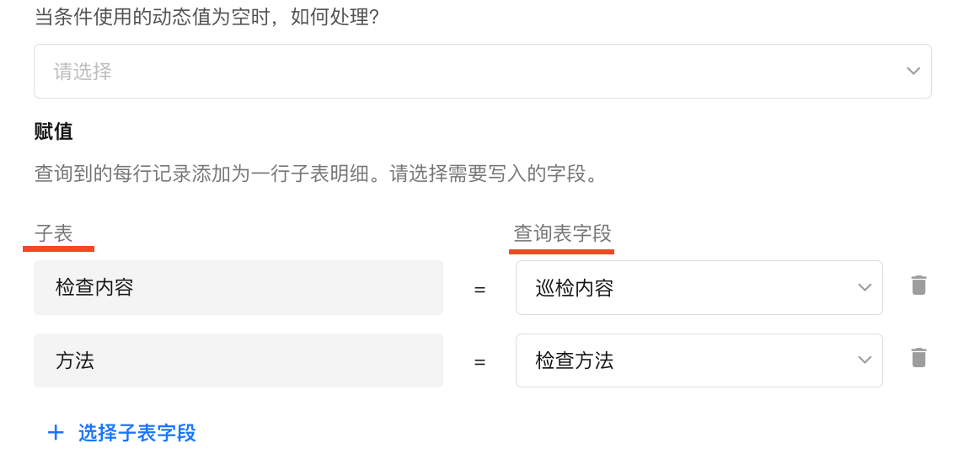Select the 检查内容 subtable field box
The image size is (964, 470).
click(238, 288)
